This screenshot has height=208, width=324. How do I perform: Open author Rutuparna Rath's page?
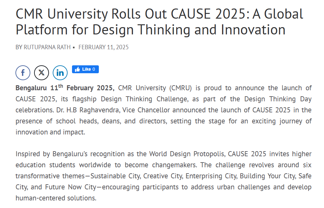point(47,47)
